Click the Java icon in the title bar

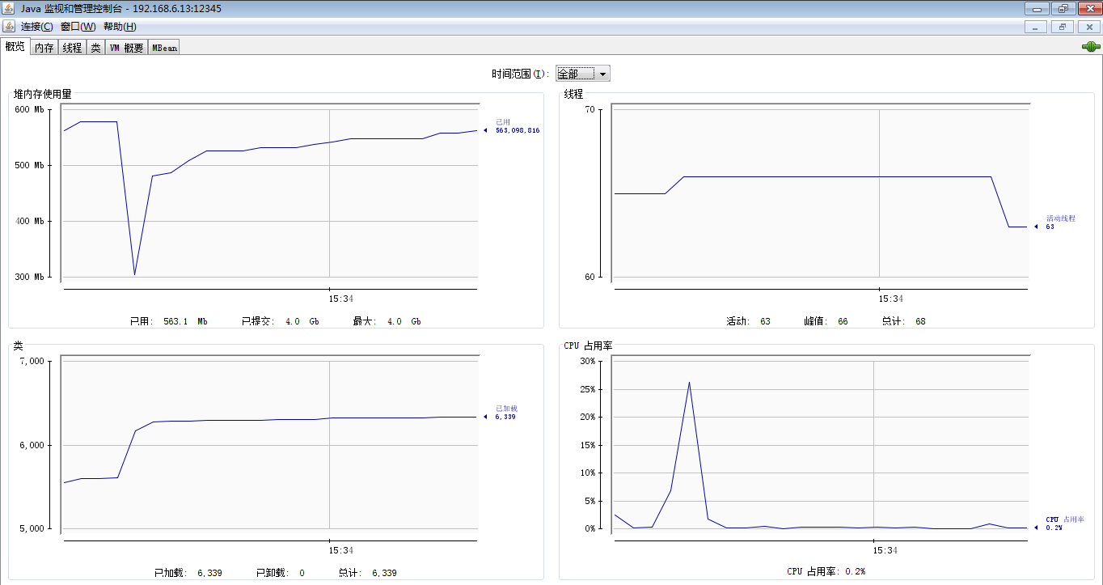click(x=9, y=9)
